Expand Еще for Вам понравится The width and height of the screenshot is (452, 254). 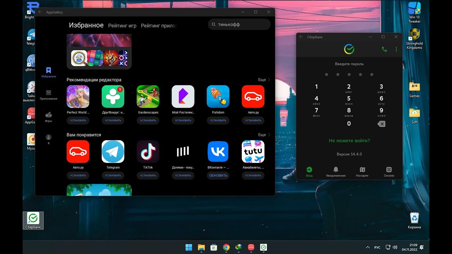tap(264, 135)
